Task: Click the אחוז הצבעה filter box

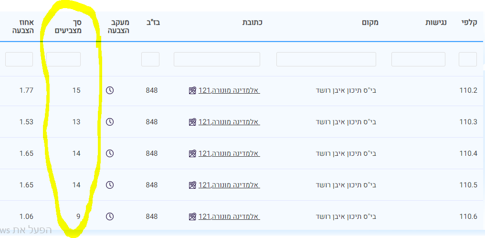Action: pos(19,59)
